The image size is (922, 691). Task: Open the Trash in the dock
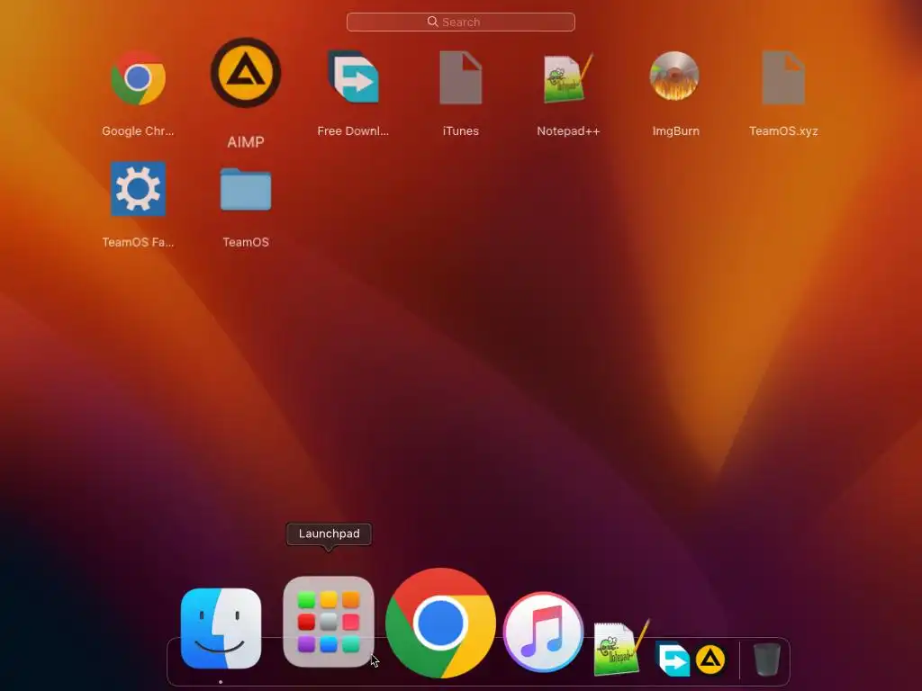[767, 660]
